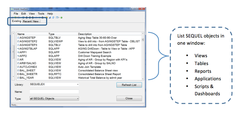The image size is (242, 117).
Task: Click the BAL_SHEET view icon
Action: pyautogui.click(x=18, y=70)
